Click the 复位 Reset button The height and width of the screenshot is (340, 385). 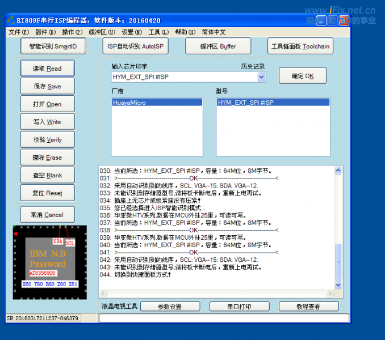click(x=47, y=193)
